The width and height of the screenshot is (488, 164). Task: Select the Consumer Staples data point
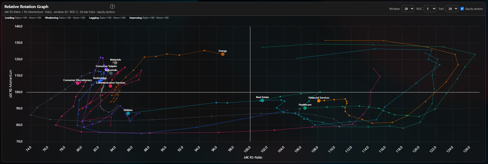pos(106,69)
